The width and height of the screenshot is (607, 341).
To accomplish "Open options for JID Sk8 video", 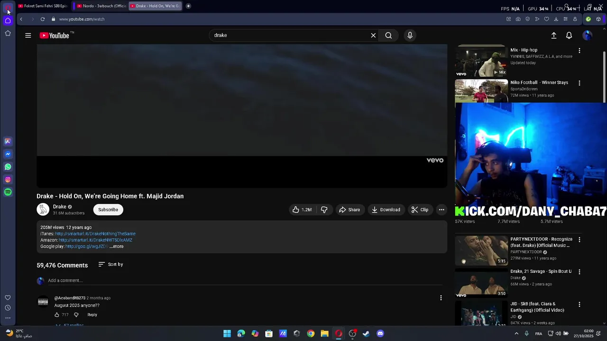I will point(579,305).
